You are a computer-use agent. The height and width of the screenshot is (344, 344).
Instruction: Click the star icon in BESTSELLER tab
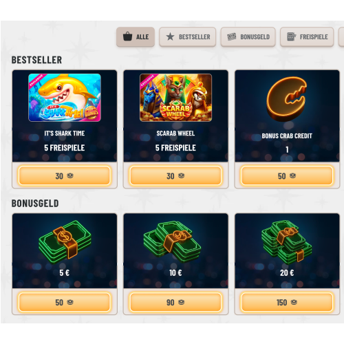170,36
